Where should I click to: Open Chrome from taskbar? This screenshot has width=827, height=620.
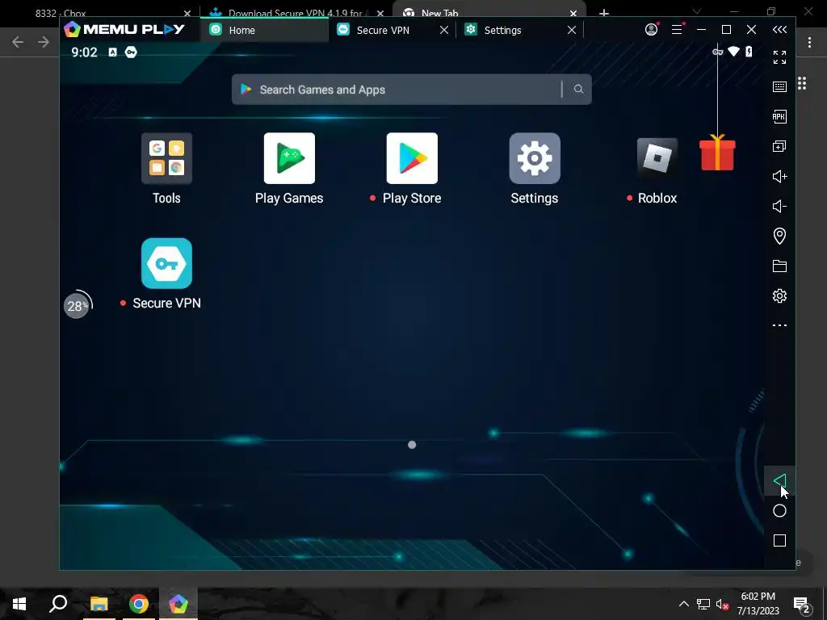click(x=139, y=604)
